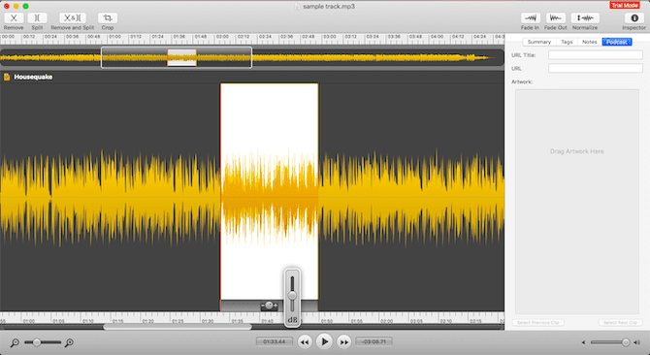
Task: Apply Fade In to the selection
Action: click(x=530, y=17)
